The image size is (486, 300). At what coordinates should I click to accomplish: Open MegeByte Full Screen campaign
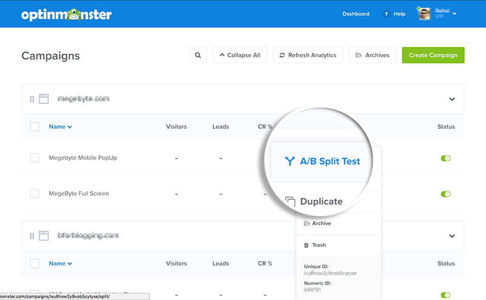79,193
